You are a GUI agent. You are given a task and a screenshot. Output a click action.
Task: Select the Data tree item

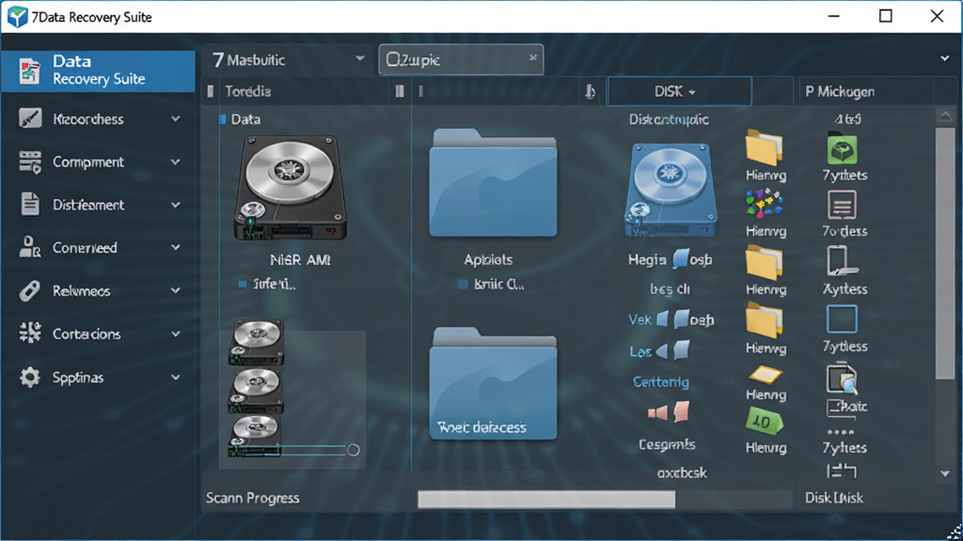click(245, 119)
